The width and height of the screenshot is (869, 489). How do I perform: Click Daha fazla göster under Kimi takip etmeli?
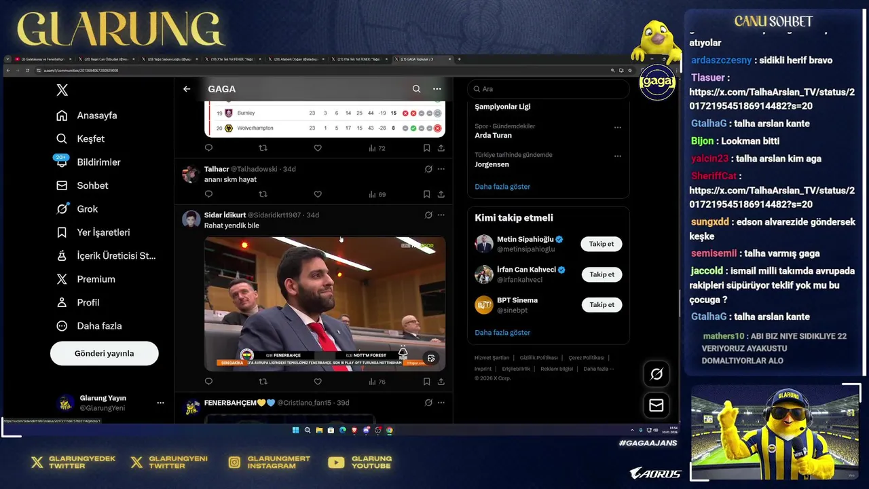pyautogui.click(x=502, y=333)
